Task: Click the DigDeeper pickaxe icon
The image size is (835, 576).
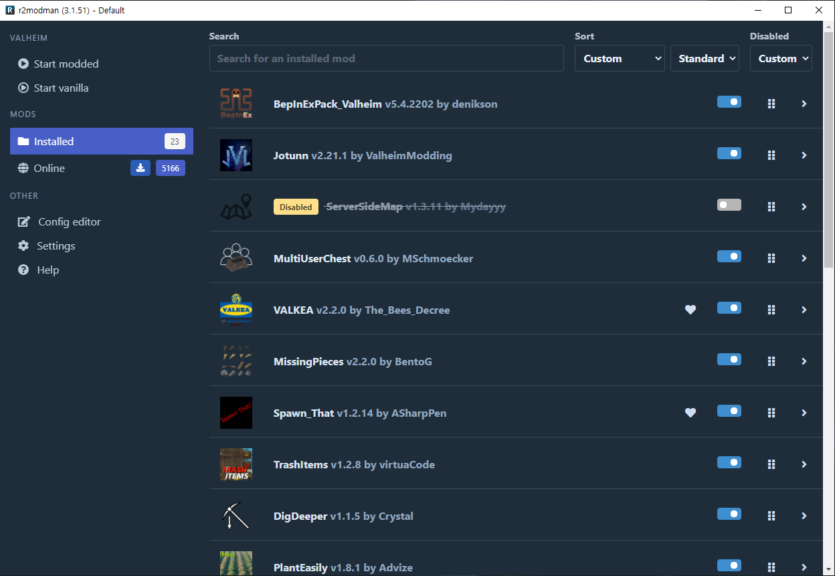Action: coord(236,516)
